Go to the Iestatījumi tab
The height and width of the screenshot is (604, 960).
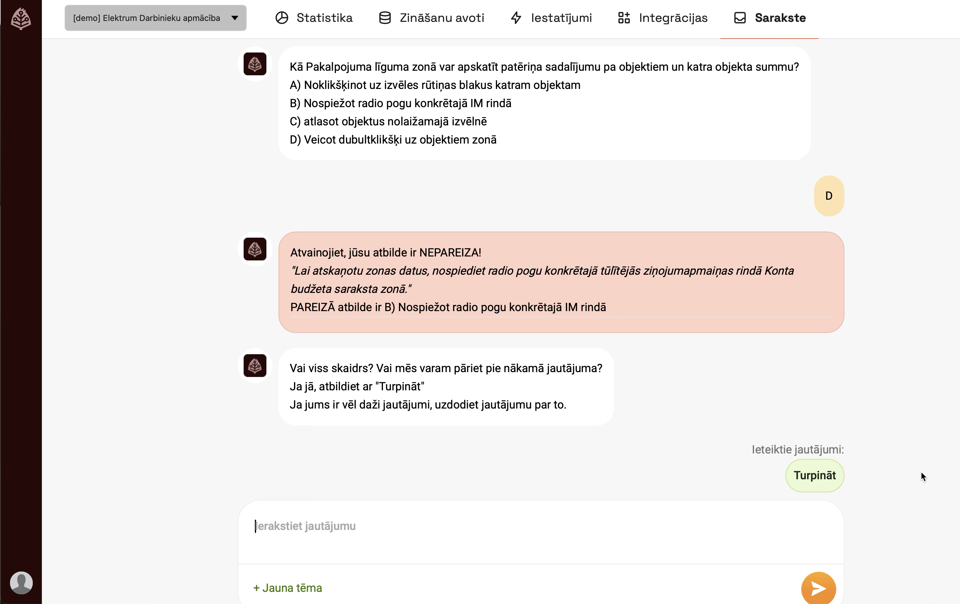[551, 18]
